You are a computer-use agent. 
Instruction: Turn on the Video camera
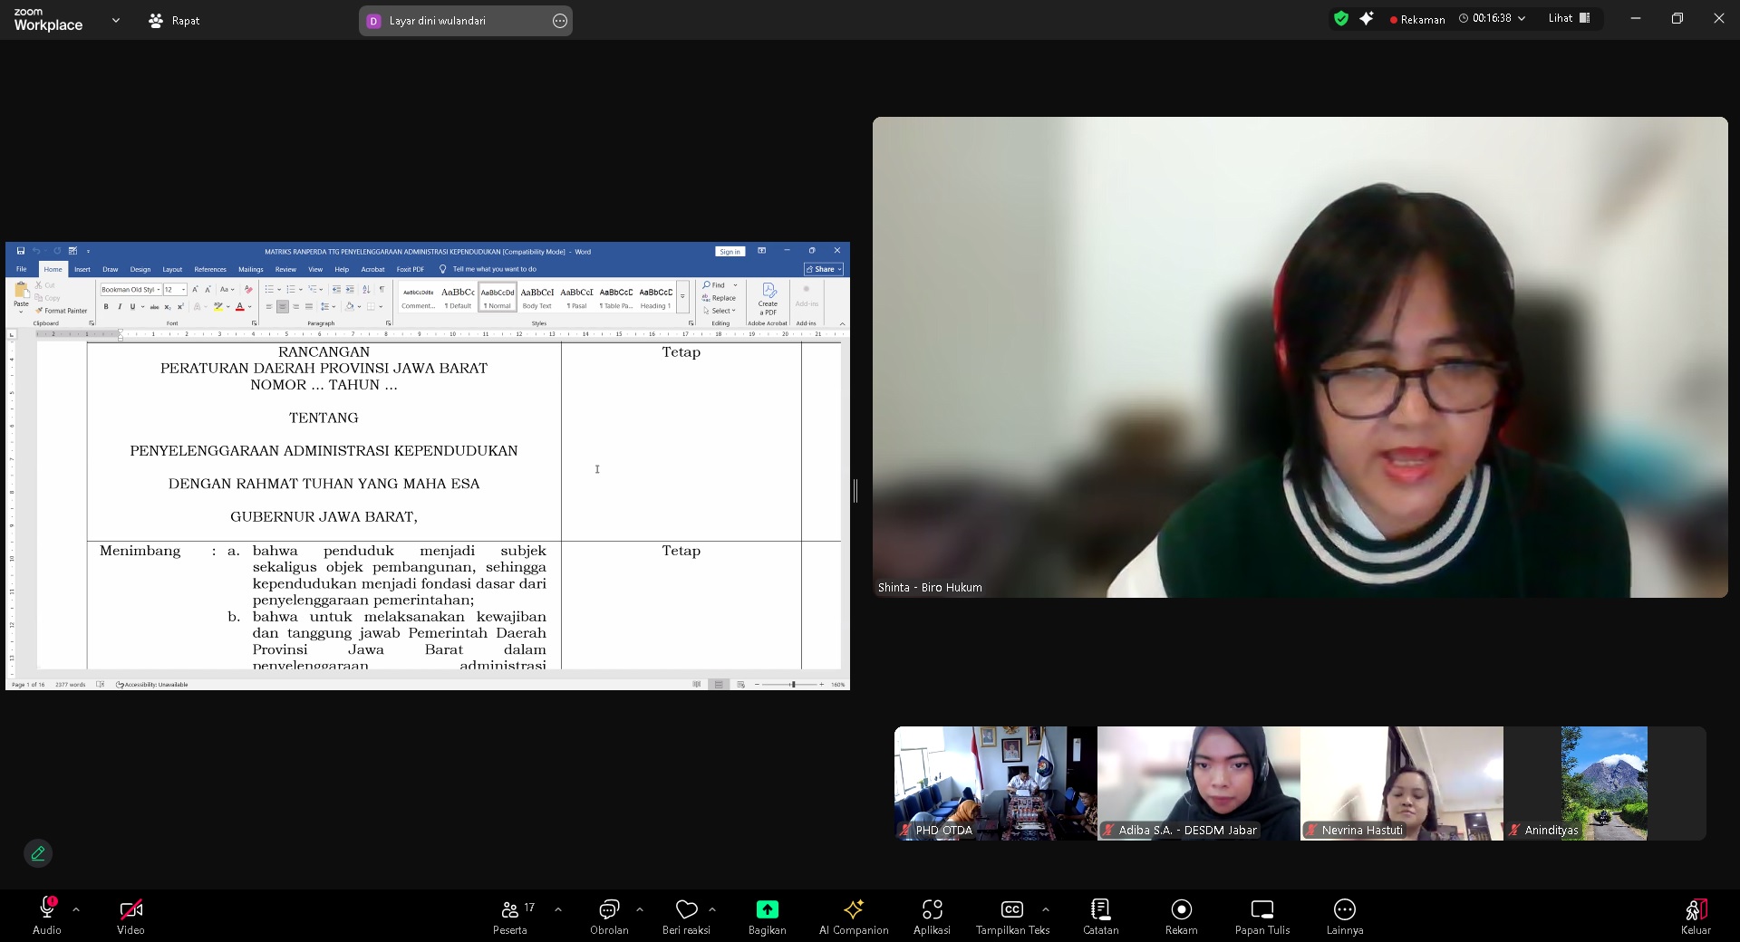(130, 909)
